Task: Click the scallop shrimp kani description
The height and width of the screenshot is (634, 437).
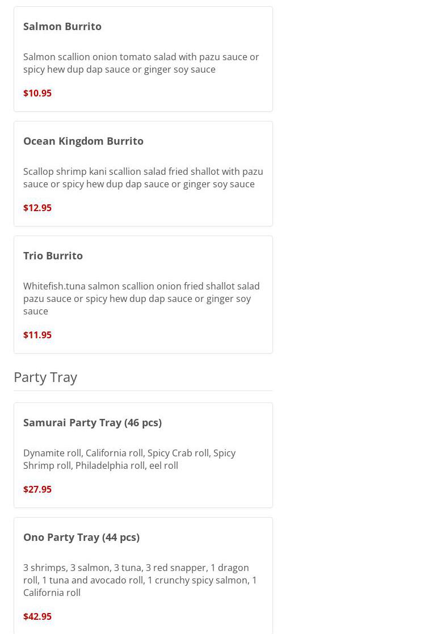Action: [x=142, y=178]
